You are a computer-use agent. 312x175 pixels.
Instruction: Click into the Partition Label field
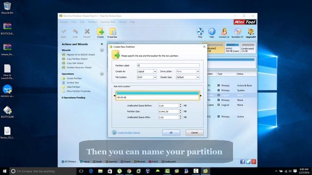tap(168, 66)
